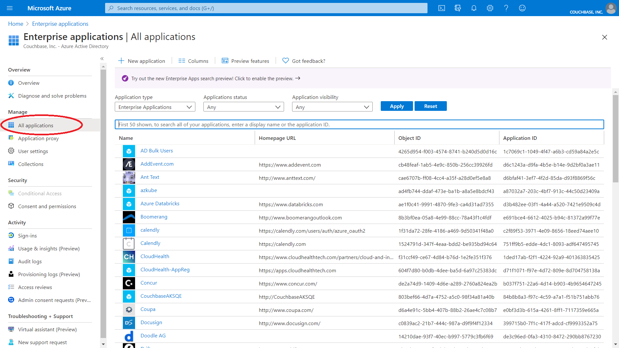619x348 pixels.
Task: Open the Applications status dropdown
Action: point(243,107)
